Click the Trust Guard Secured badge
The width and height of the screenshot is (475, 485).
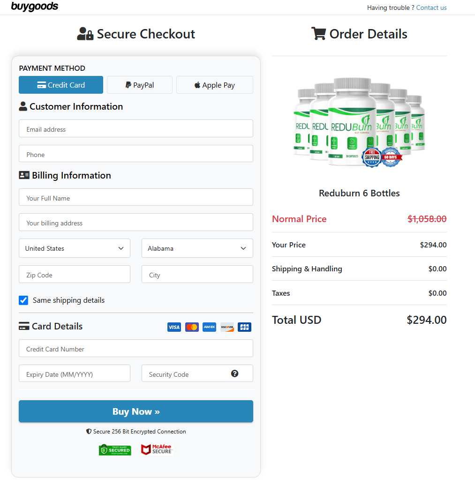115,449
